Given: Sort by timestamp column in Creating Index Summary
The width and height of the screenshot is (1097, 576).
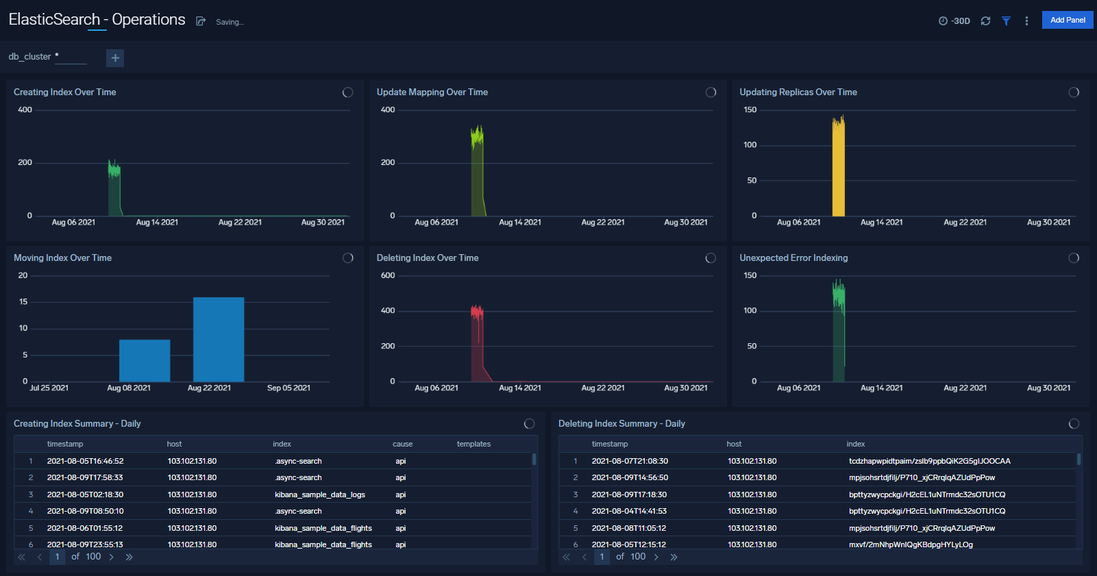Looking at the screenshot, I should [65, 444].
